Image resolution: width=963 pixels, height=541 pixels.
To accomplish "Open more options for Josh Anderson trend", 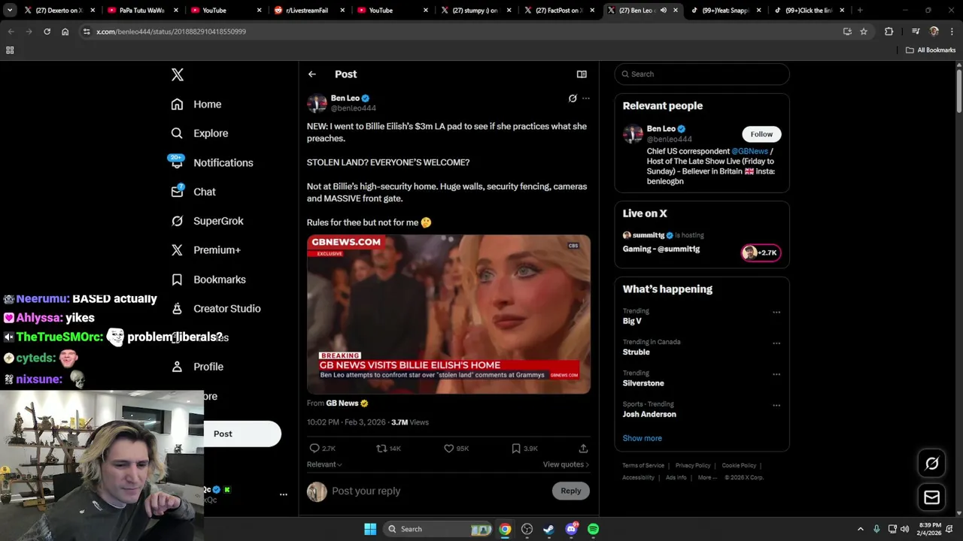I will pos(776,406).
